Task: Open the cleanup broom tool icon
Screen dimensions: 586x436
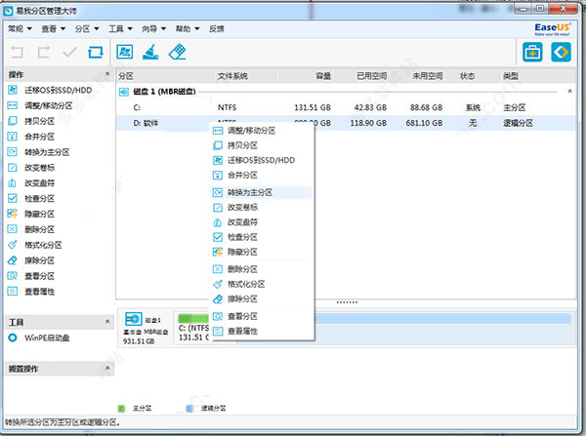Action: pos(150,52)
